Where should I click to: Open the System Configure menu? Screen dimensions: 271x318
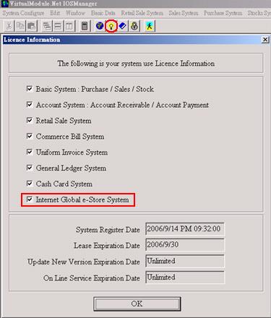pos(23,13)
